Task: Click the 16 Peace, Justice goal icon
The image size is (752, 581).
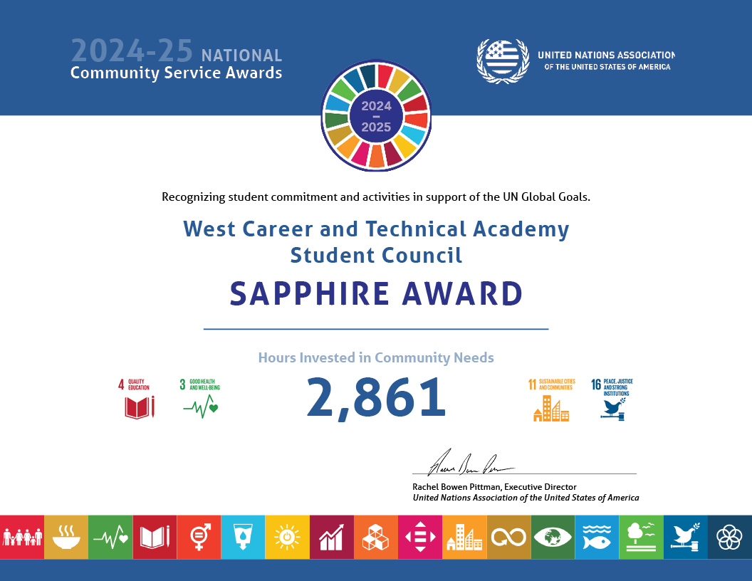Action: [x=612, y=400]
